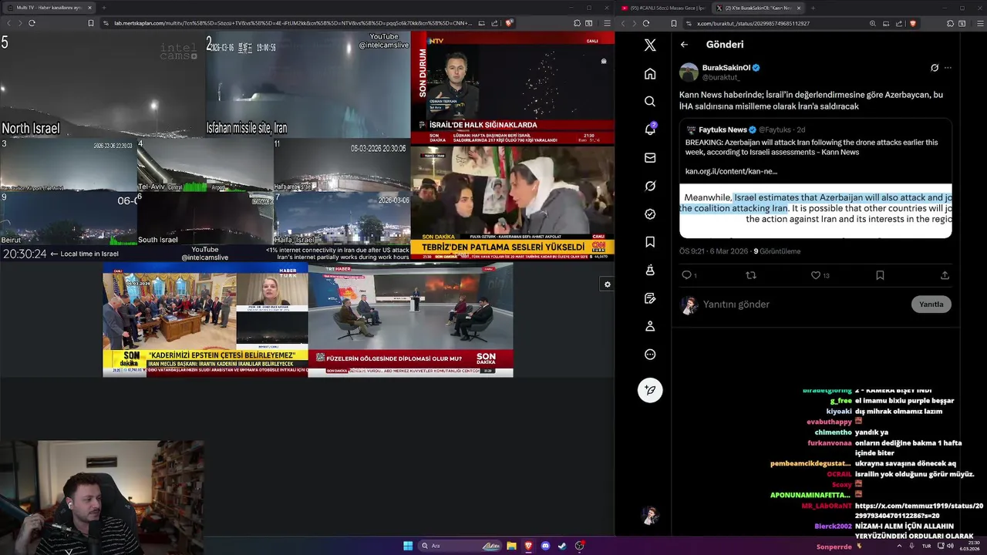Share the post with share icon
Viewport: 987px width, 555px height.
[945, 275]
